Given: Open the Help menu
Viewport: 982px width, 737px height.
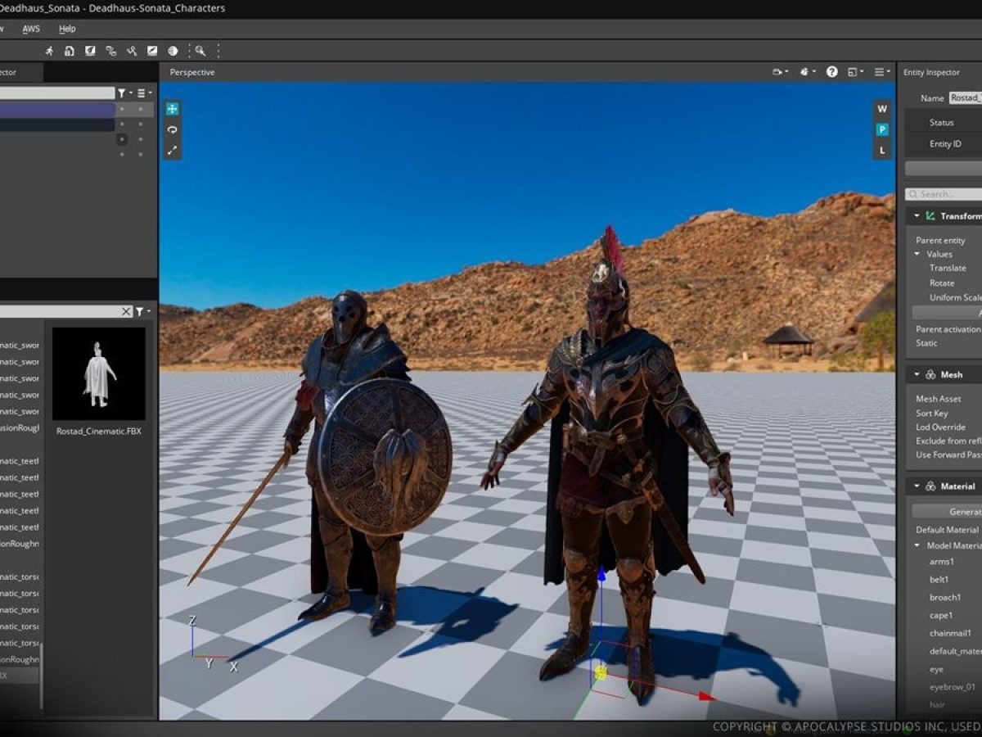Looking at the screenshot, I should [67, 29].
